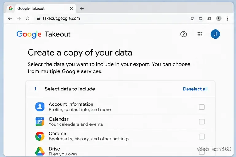
Task: Check the Chrome checkbox
Action: pyautogui.click(x=202, y=136)
